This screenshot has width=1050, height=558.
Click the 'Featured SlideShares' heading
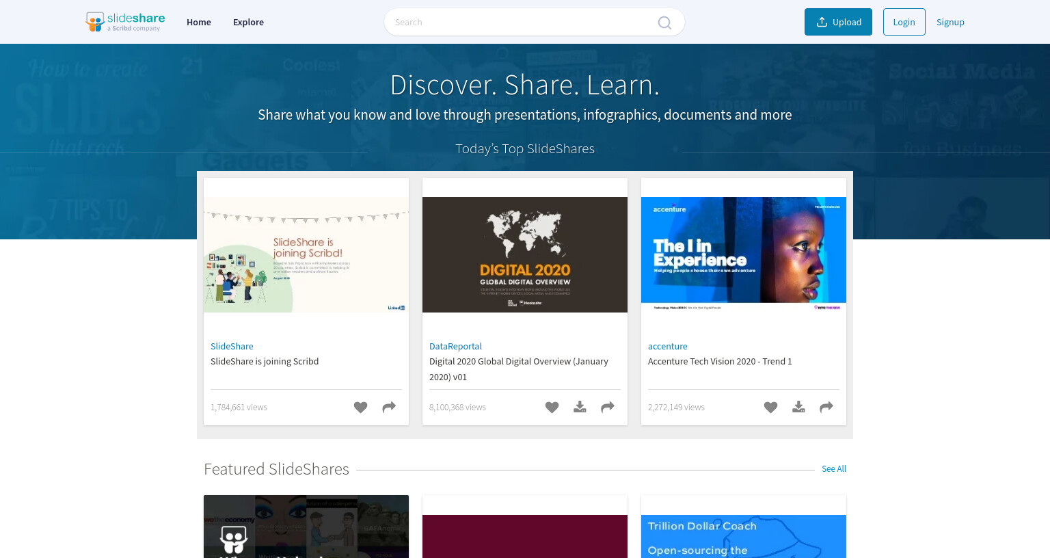tap(276, 469)
